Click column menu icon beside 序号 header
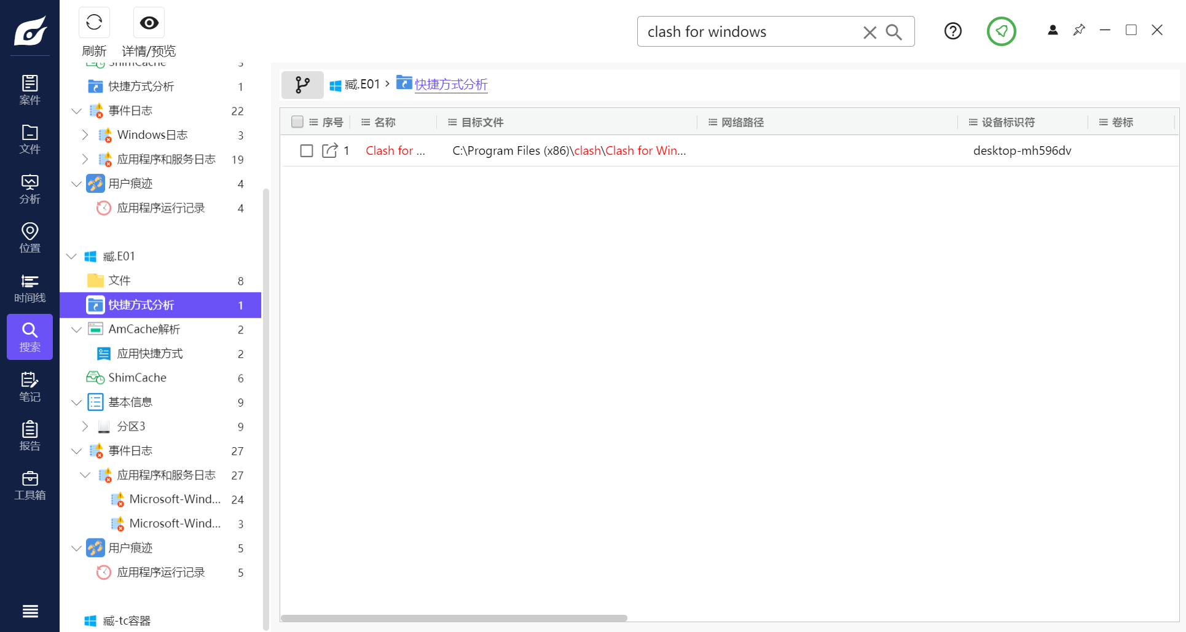1186x632 pixels. (313, 122)
